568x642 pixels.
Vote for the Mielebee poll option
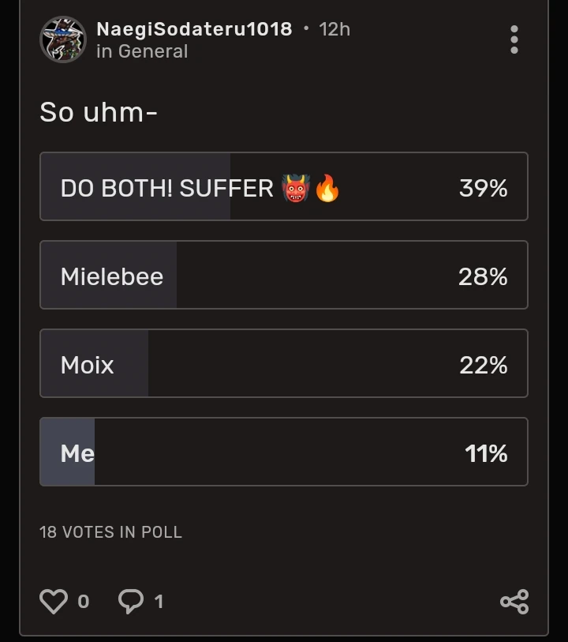point(284,275)
